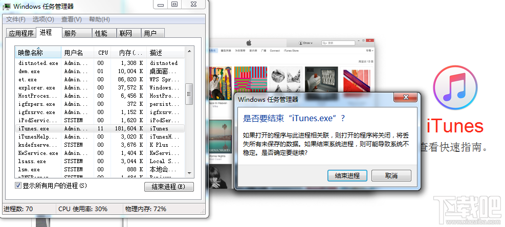Select the circle and triangle album cover
The image size is (505, 227).
point(286,79)
